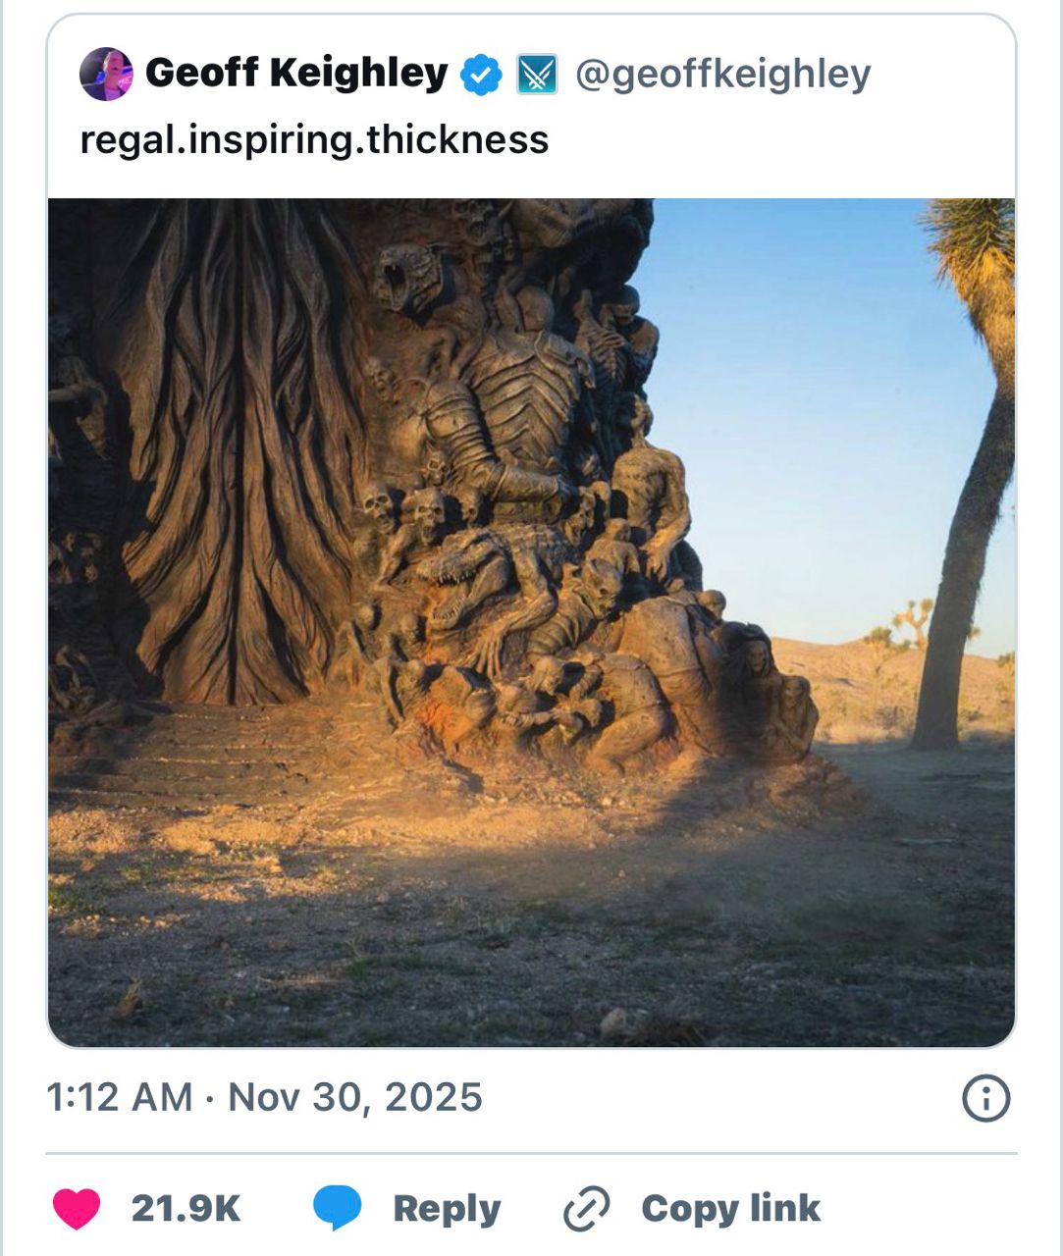Click the blue reply speech bubble icon
Viewport: 1063px width, 1256px height.
(337, 1208)
